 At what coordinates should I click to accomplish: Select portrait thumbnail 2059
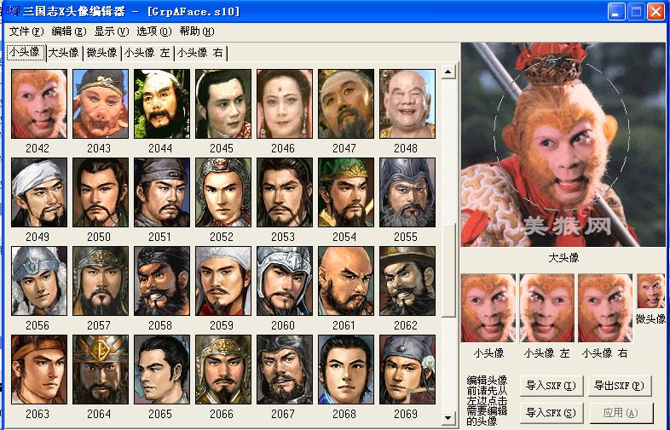[223, 281]
